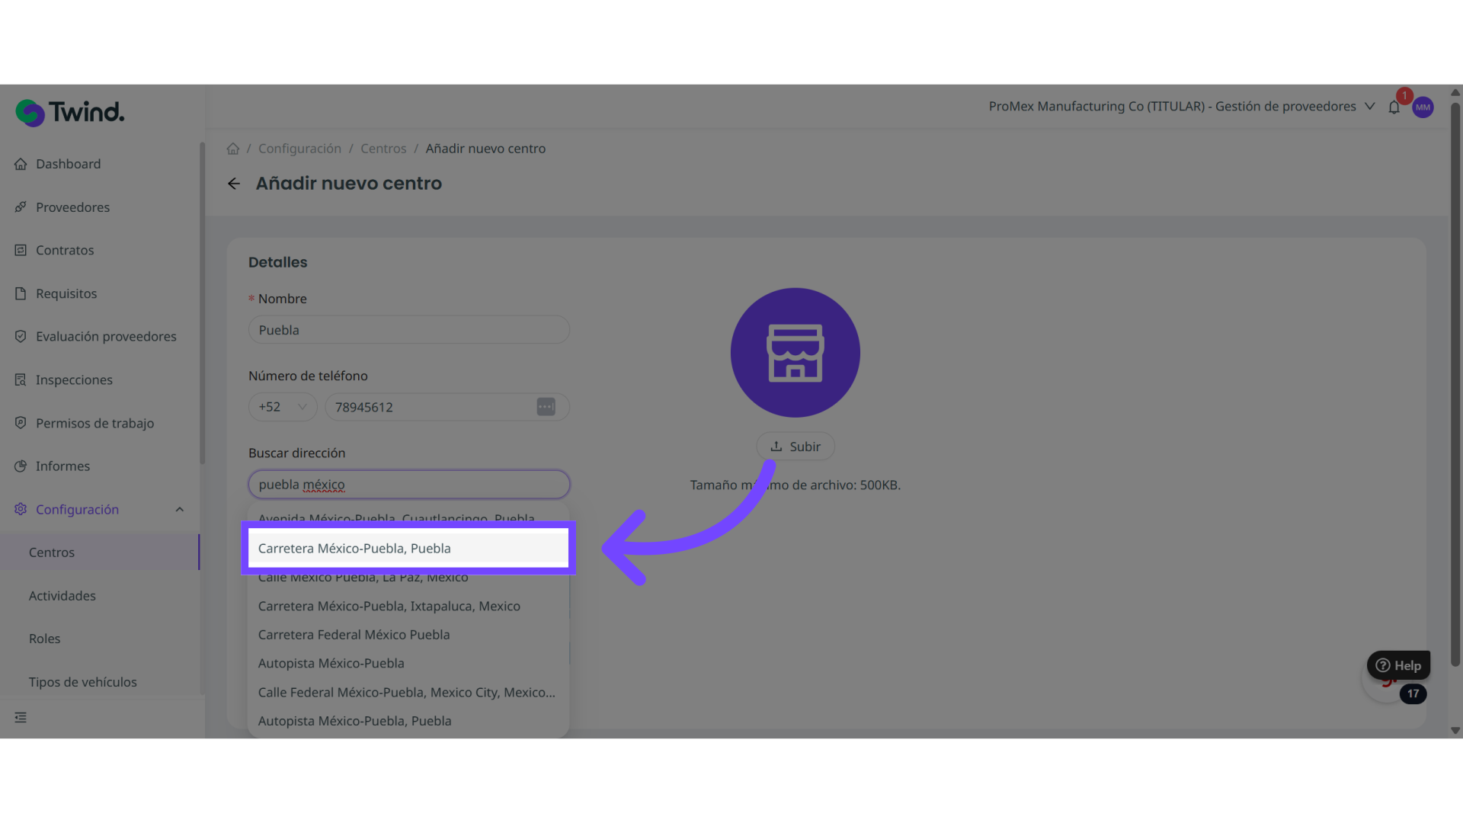Click the MM user avatar
The width and height of the screenshot is (1463, 823).
1423,107
